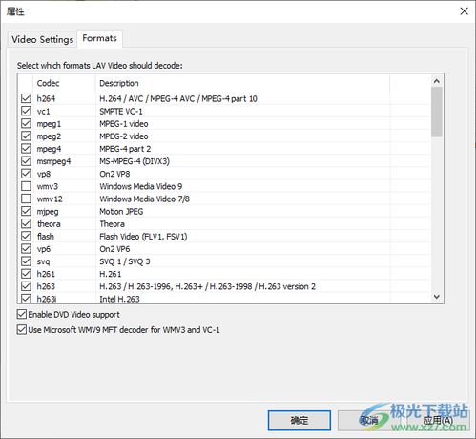Toggle Use Microsoft WMV9 MFT decoder checkbox

tap(22, 329)
